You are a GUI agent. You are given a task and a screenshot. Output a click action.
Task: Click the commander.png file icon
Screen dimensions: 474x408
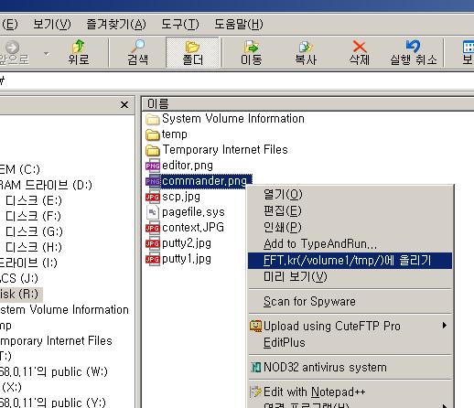click(153, 181)
